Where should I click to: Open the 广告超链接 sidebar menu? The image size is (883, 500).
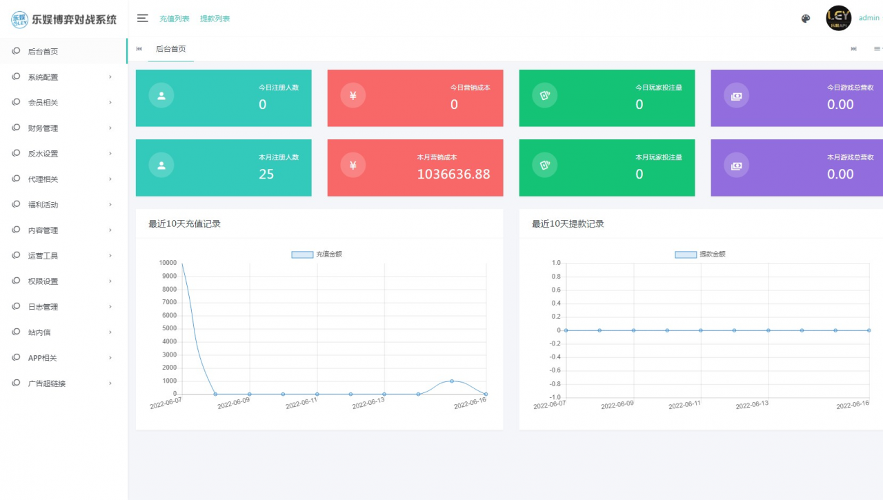click(63, 383)
